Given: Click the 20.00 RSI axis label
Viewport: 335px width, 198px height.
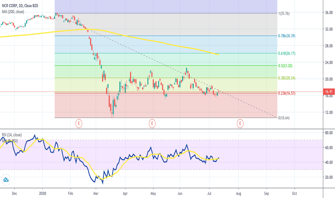Looking at the screenshot, I should point(329,177).
